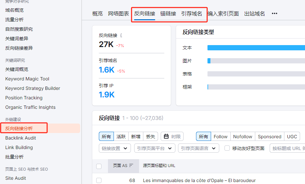This screenshot has width=305, height=184.
Task: Switch to the 锚链接 tab
Action: click(168, 14)
